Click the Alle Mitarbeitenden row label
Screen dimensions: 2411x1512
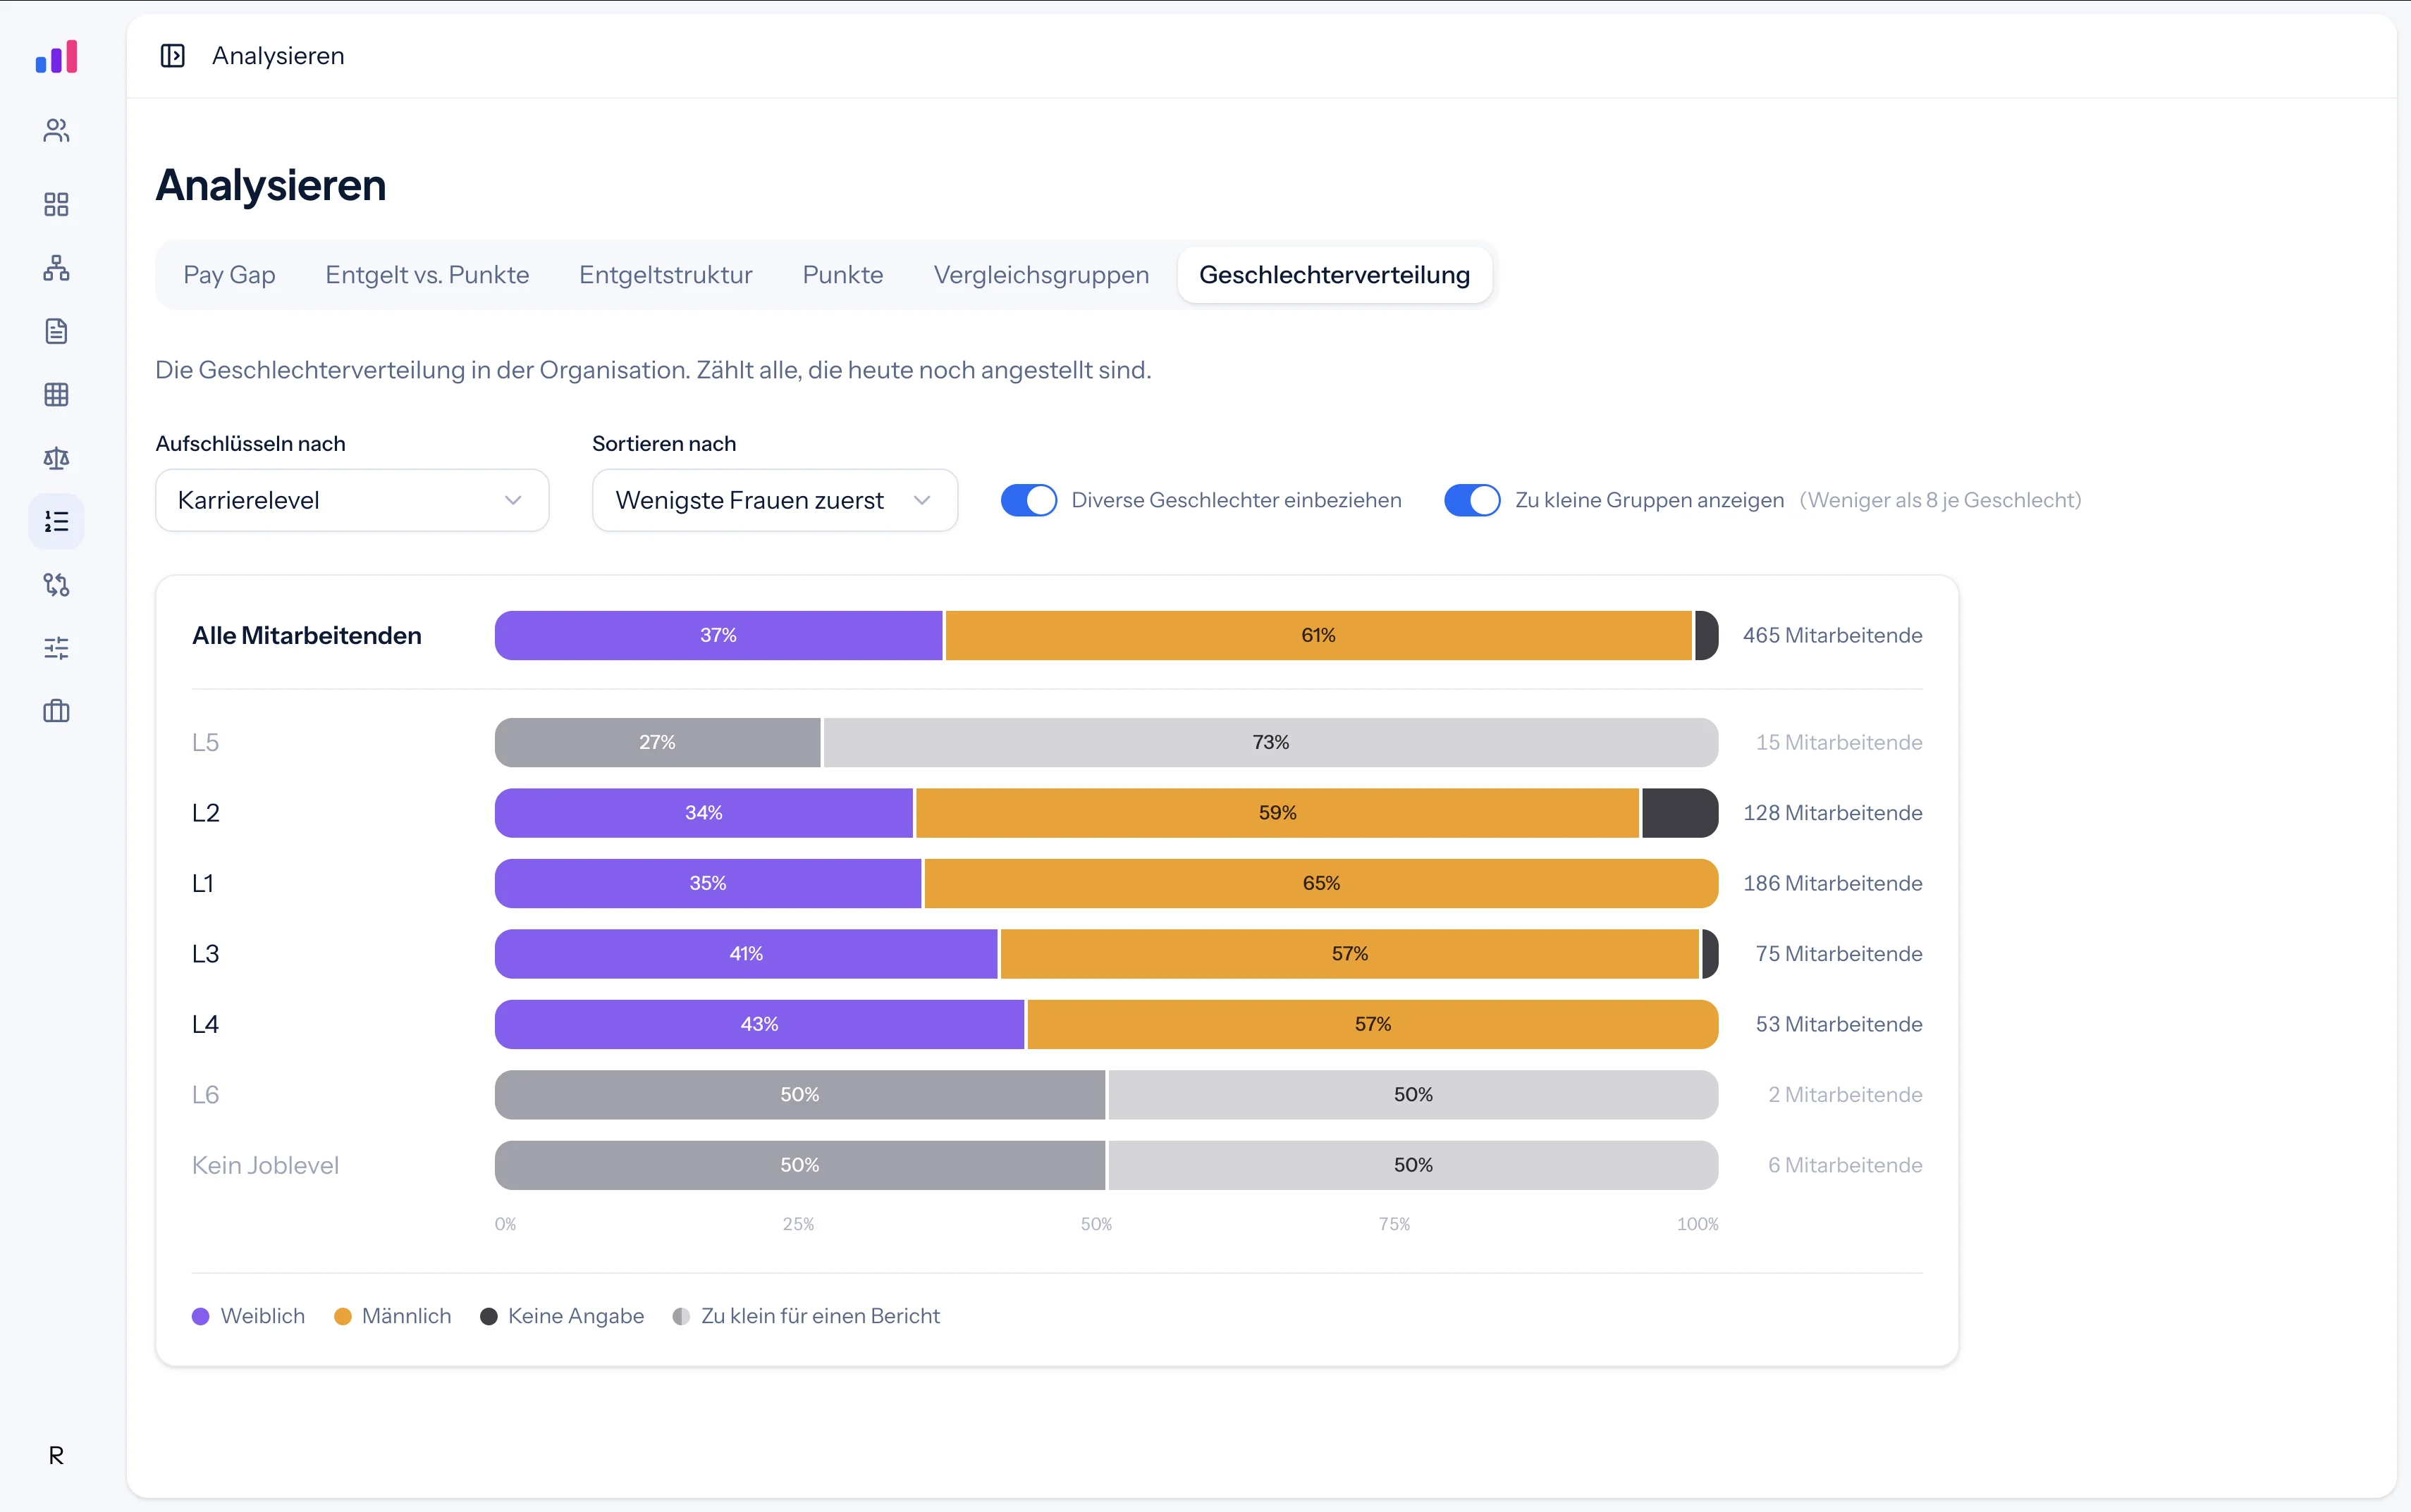[306, 635]
